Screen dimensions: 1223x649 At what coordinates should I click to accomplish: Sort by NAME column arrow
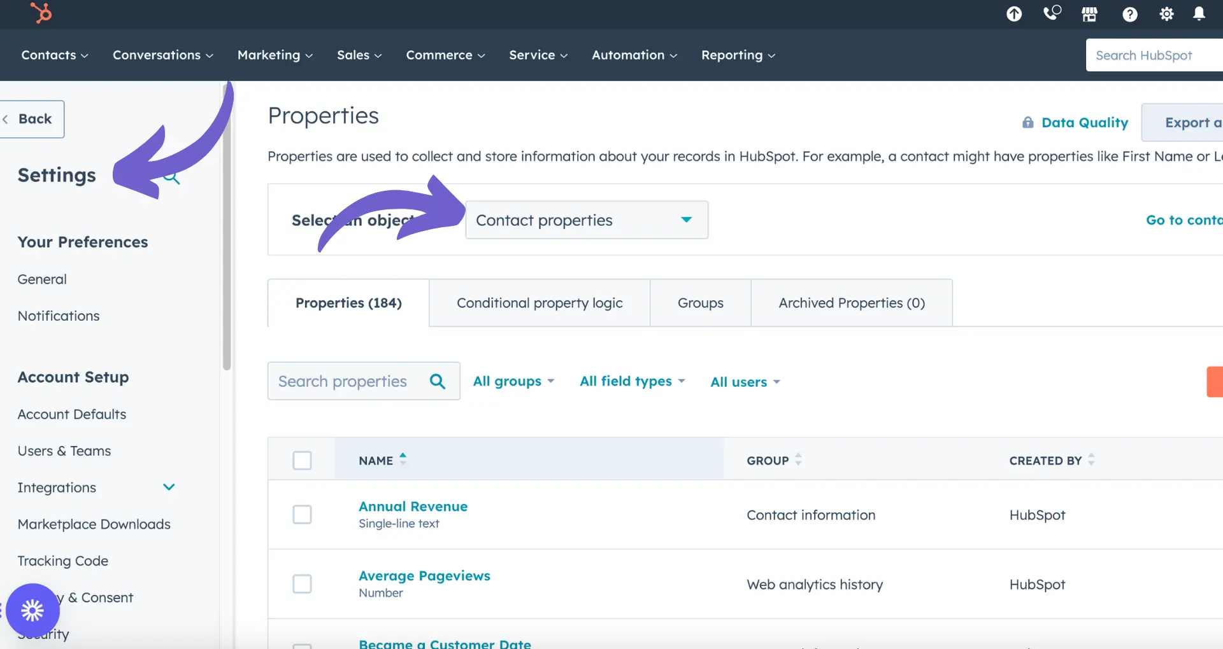click(403, 459)
